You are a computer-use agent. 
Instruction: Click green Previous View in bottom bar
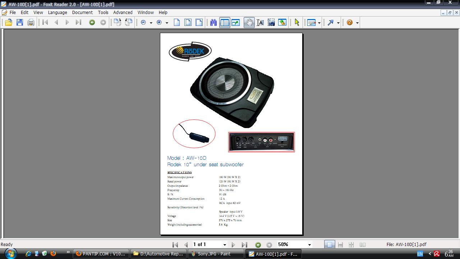pyautogui.click(x=258, y=245)
